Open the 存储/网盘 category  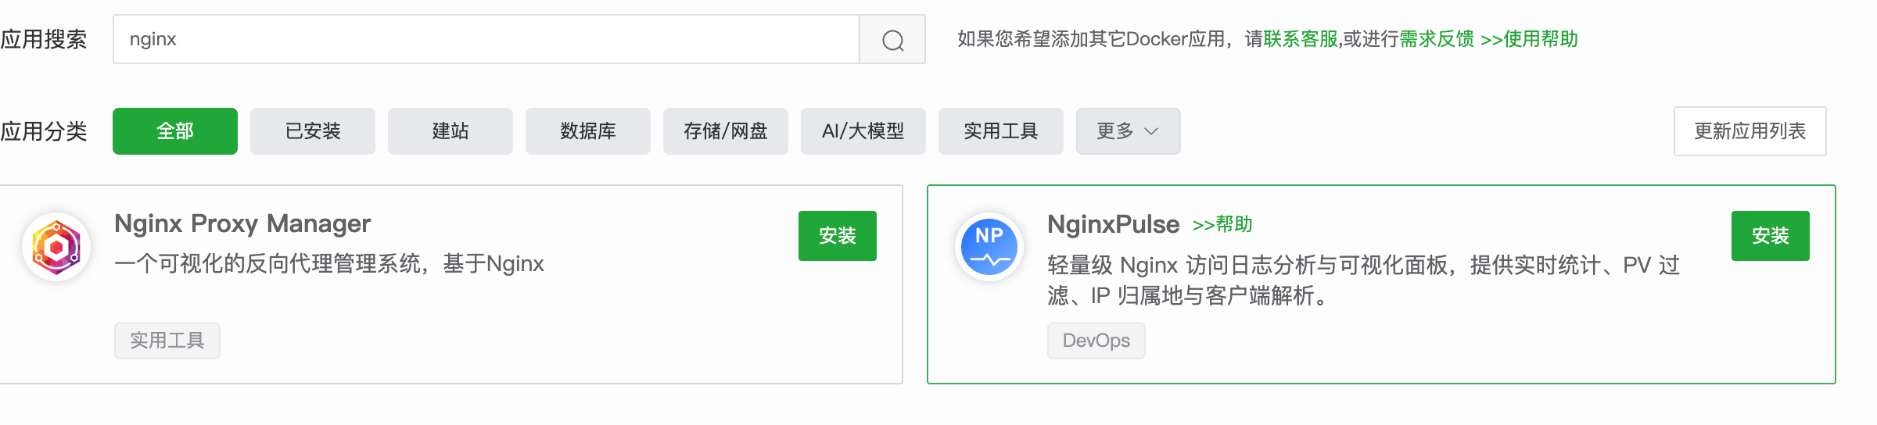pyautogui.click(x=726, y=131)
